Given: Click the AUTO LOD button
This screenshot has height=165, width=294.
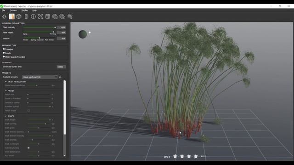Looking at the screenshot, I should tap(204, 156).
